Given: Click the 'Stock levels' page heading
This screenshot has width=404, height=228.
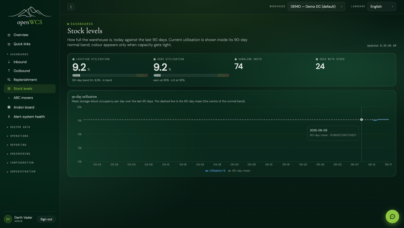Looking at the screenshot, I should tap(85, 31).
